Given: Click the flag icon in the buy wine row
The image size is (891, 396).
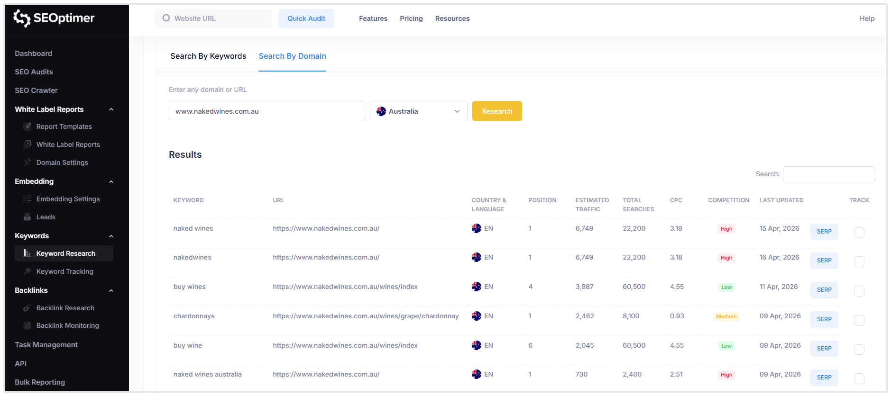Looking at the screenshot, I should click(477, 345).
